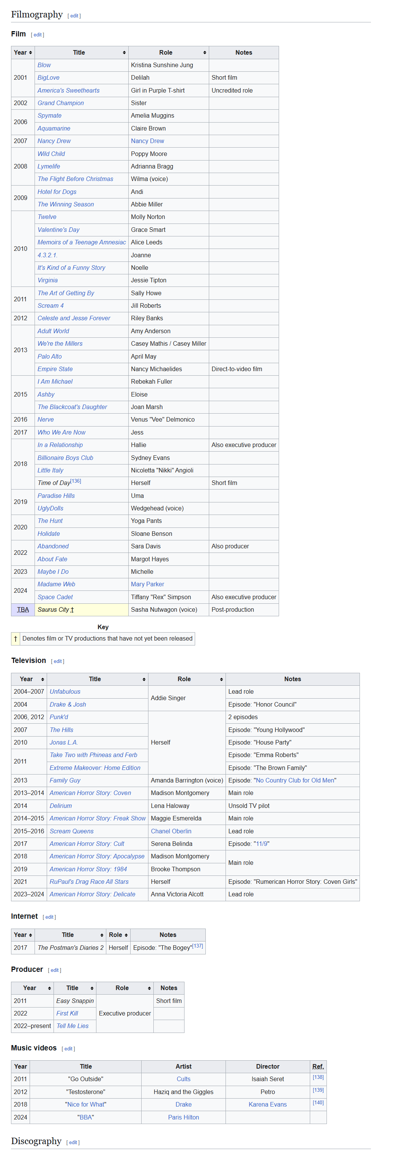Image resolution: width=418 pixels, height=1154 pixels.
Task: Open Karena Evans director link
Action: click(x=267, y=1104)
